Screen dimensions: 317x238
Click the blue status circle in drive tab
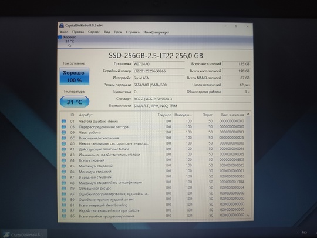(x=60, y=37)
